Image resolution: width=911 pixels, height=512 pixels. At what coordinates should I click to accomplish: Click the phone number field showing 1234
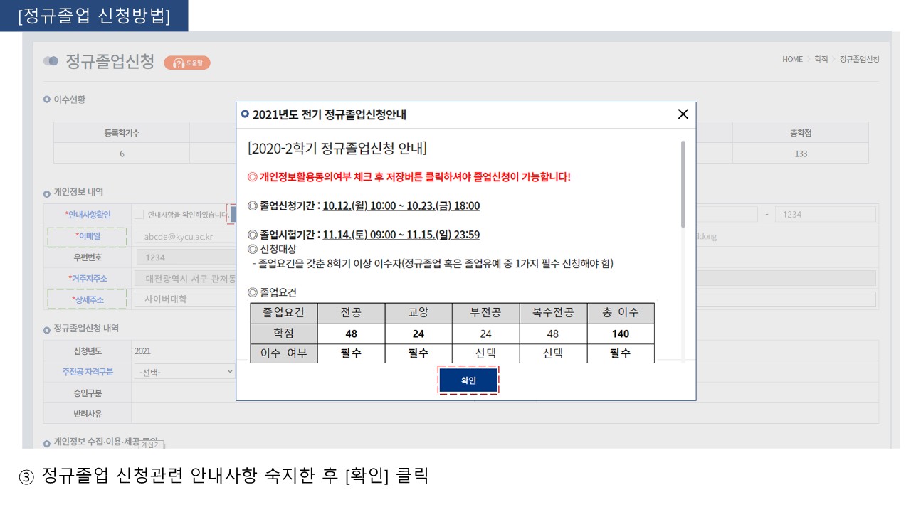(826, 215)
